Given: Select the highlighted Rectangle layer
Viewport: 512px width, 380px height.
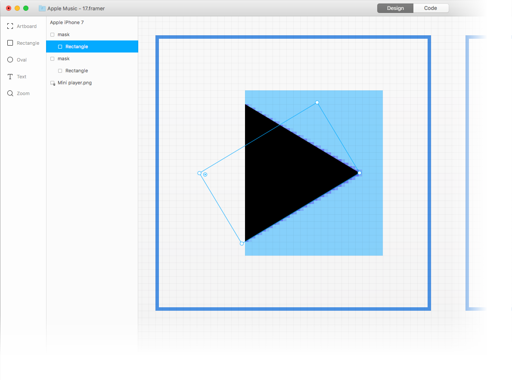Looking at the screenshot, I should click(x=92, y=46).
